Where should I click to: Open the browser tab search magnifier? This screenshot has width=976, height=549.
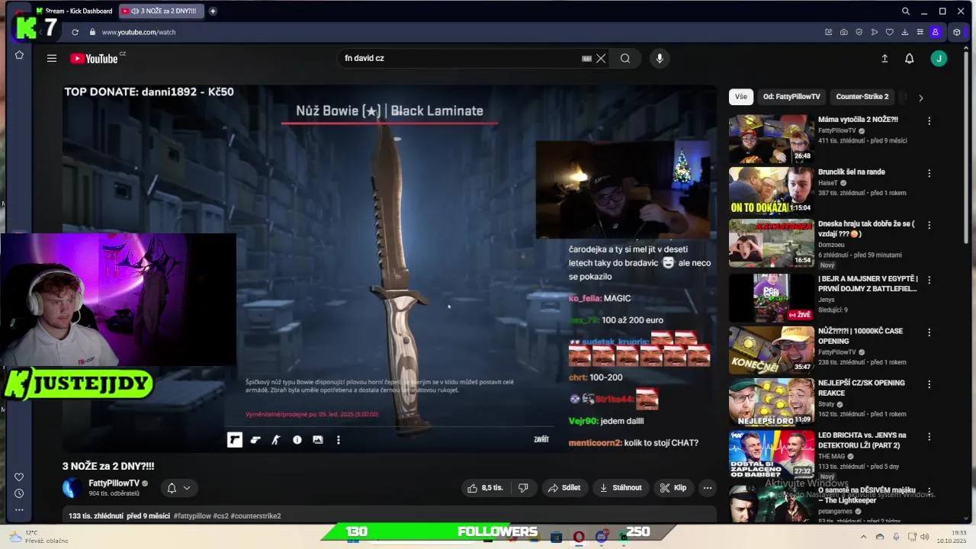pyautogui.click(x=905, y=11)
